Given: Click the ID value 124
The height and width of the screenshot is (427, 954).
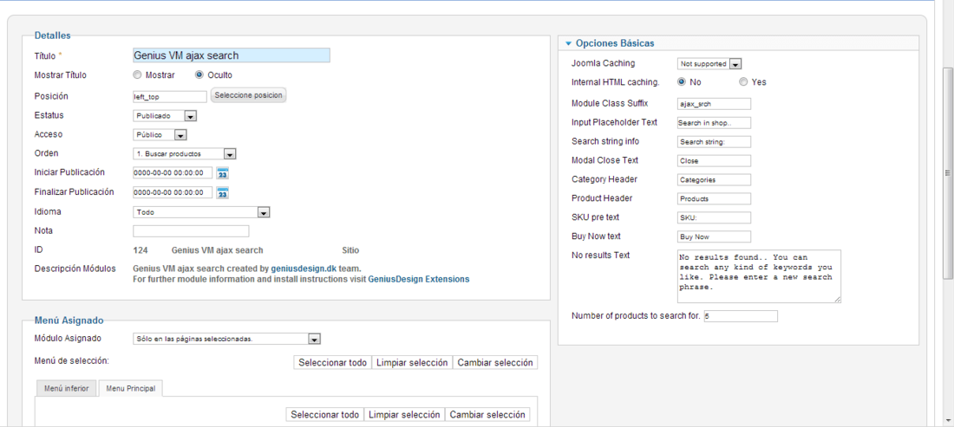Looking at the screenshot, I should pos(140,250).
